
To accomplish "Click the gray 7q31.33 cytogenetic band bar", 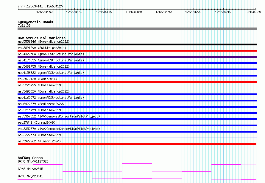I will click(x=137, y=29).
